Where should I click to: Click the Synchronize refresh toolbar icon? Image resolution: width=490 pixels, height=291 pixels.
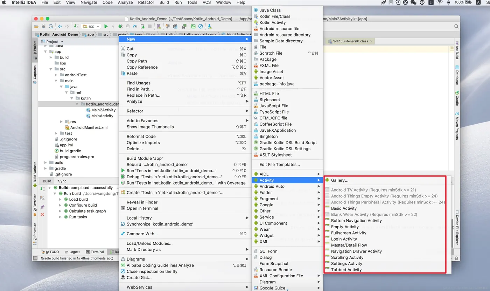pos(51,26)
